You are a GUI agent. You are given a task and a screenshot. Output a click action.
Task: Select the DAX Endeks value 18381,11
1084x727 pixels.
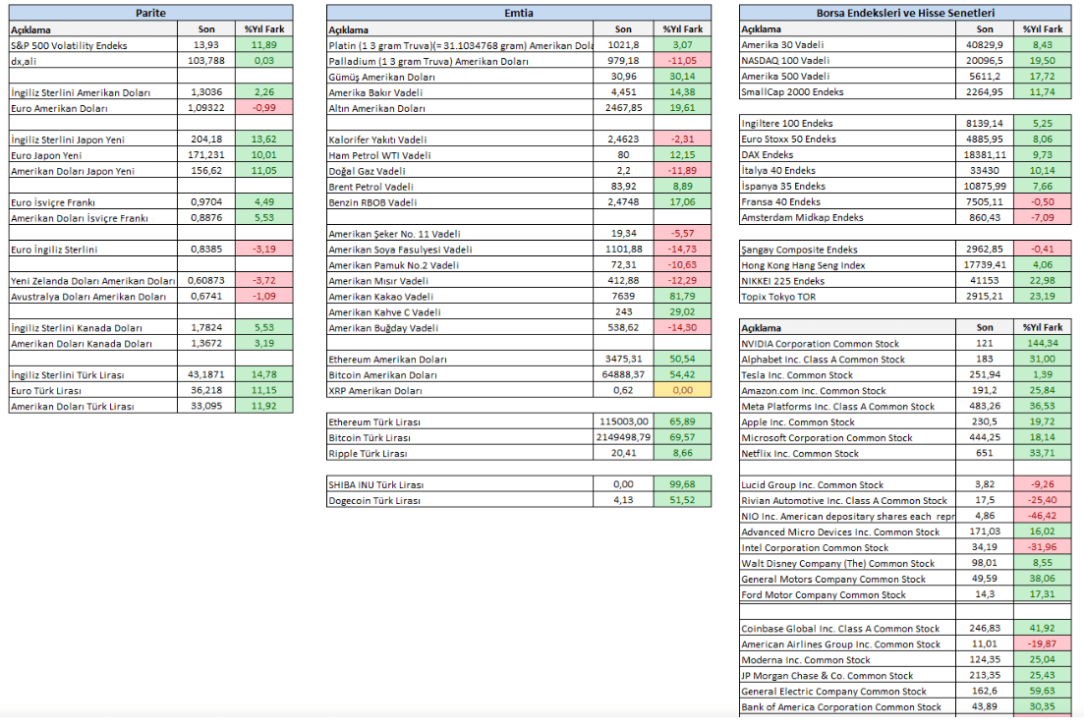(985, 155)
